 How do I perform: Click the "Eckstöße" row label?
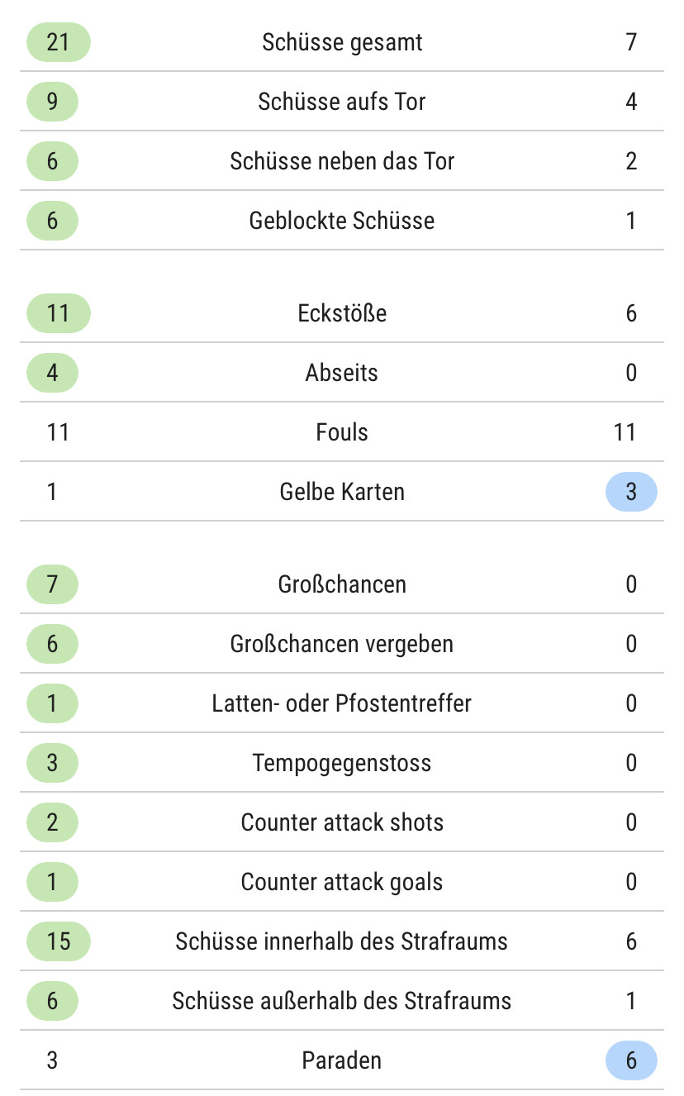coord(342,313)
